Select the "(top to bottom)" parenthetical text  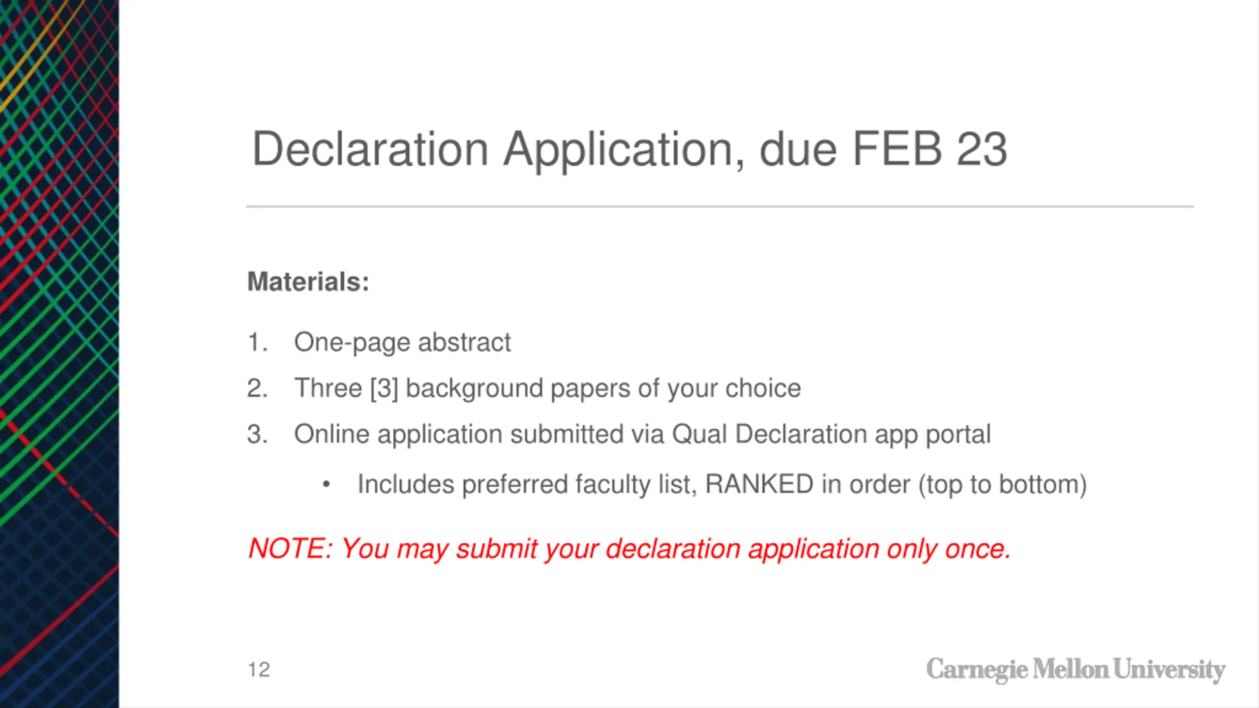tap(1003, 485)
